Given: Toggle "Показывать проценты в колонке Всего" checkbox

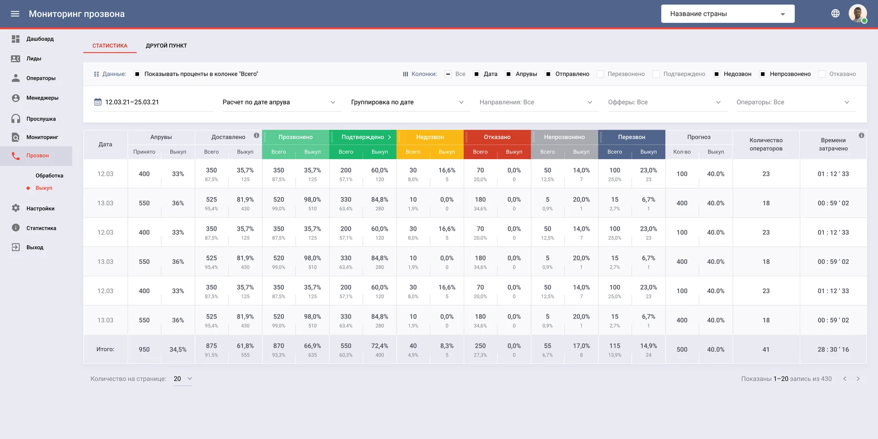Looking at the screenshot, I should [x=137, y=74].
